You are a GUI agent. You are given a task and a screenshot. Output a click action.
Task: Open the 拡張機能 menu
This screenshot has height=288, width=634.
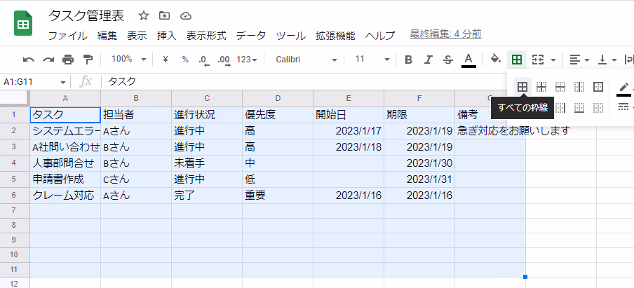point(336,36)
